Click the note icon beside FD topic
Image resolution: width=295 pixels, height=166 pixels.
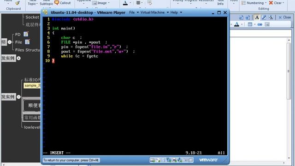pyautogui.click(x=26, y=34)
